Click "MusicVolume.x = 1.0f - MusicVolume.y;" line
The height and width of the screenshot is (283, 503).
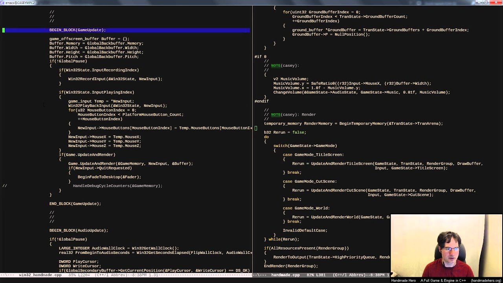(317, 88)
